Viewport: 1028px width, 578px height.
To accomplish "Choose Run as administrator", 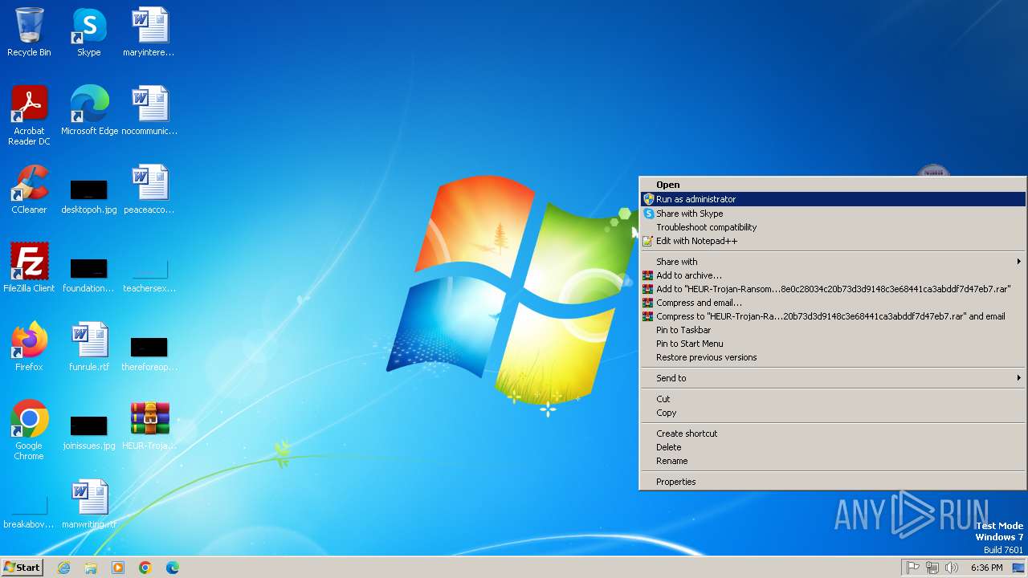I will pyautogui.click(x=833, y=199).
